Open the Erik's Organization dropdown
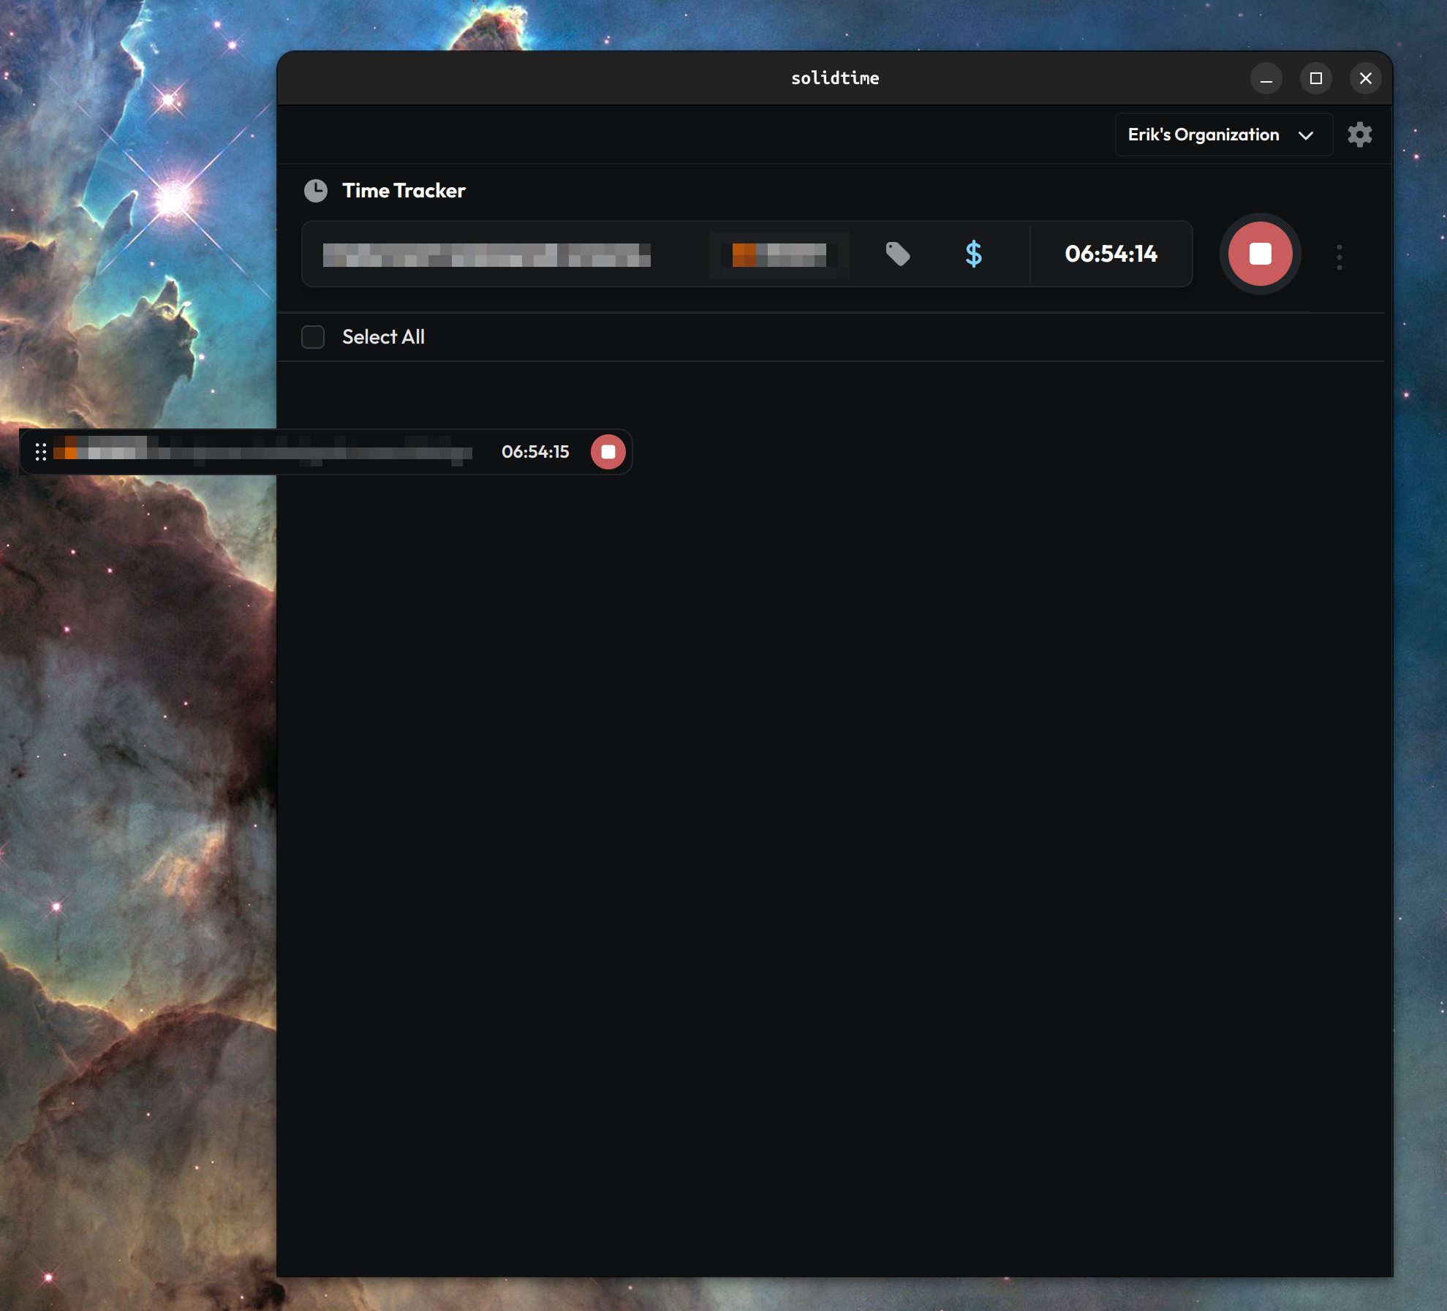This screenshot has width=1447, height=1311. click(1223, 135)
